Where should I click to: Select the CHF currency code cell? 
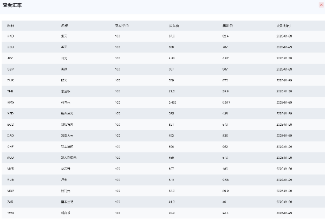(x=10, y=146)
